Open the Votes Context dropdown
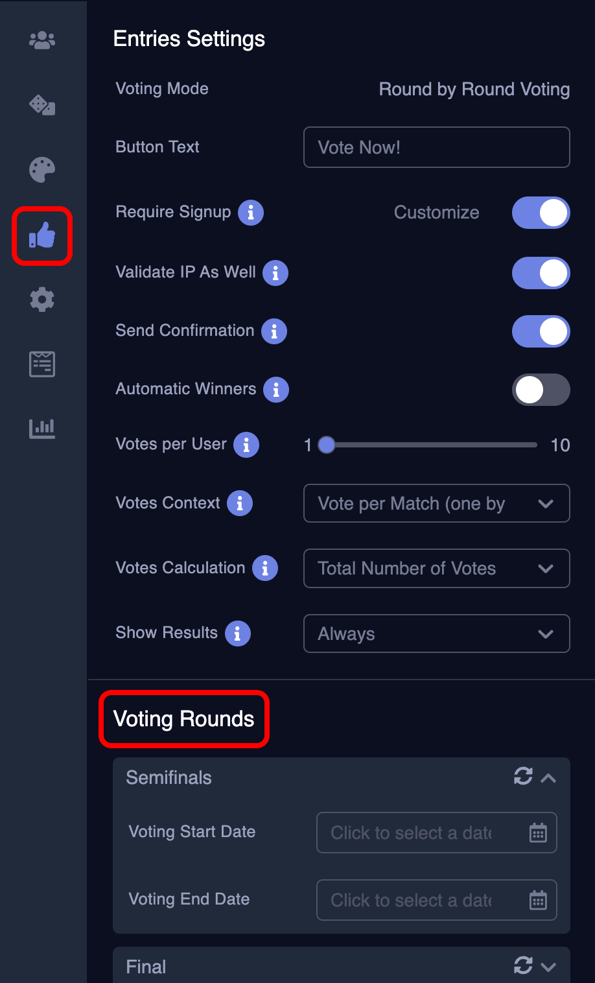 pyautogui.click(x=436, y=503)
